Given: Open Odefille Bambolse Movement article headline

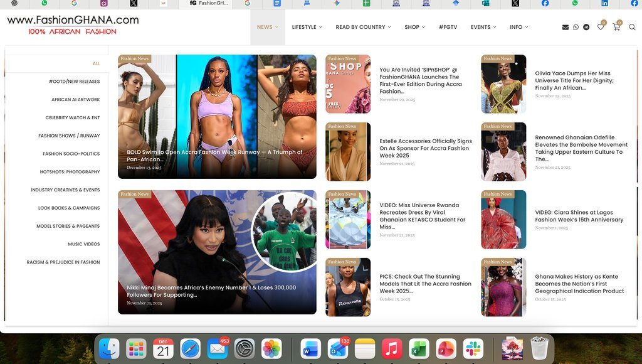Looking at the screenshot, I should (581, 148).
